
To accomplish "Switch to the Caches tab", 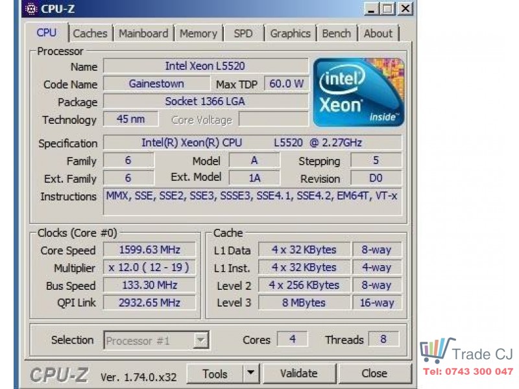I will point(90,34).
